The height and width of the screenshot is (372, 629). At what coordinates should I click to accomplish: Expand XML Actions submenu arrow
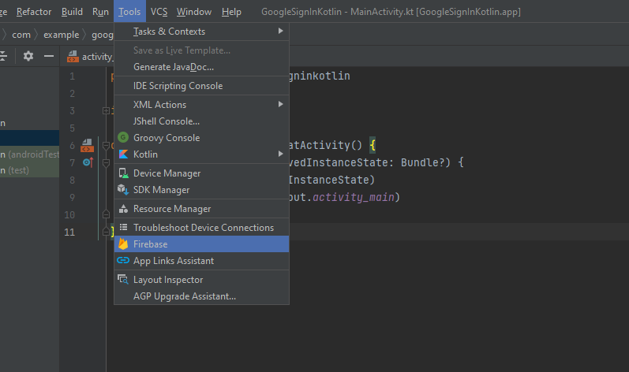[281, 104]
